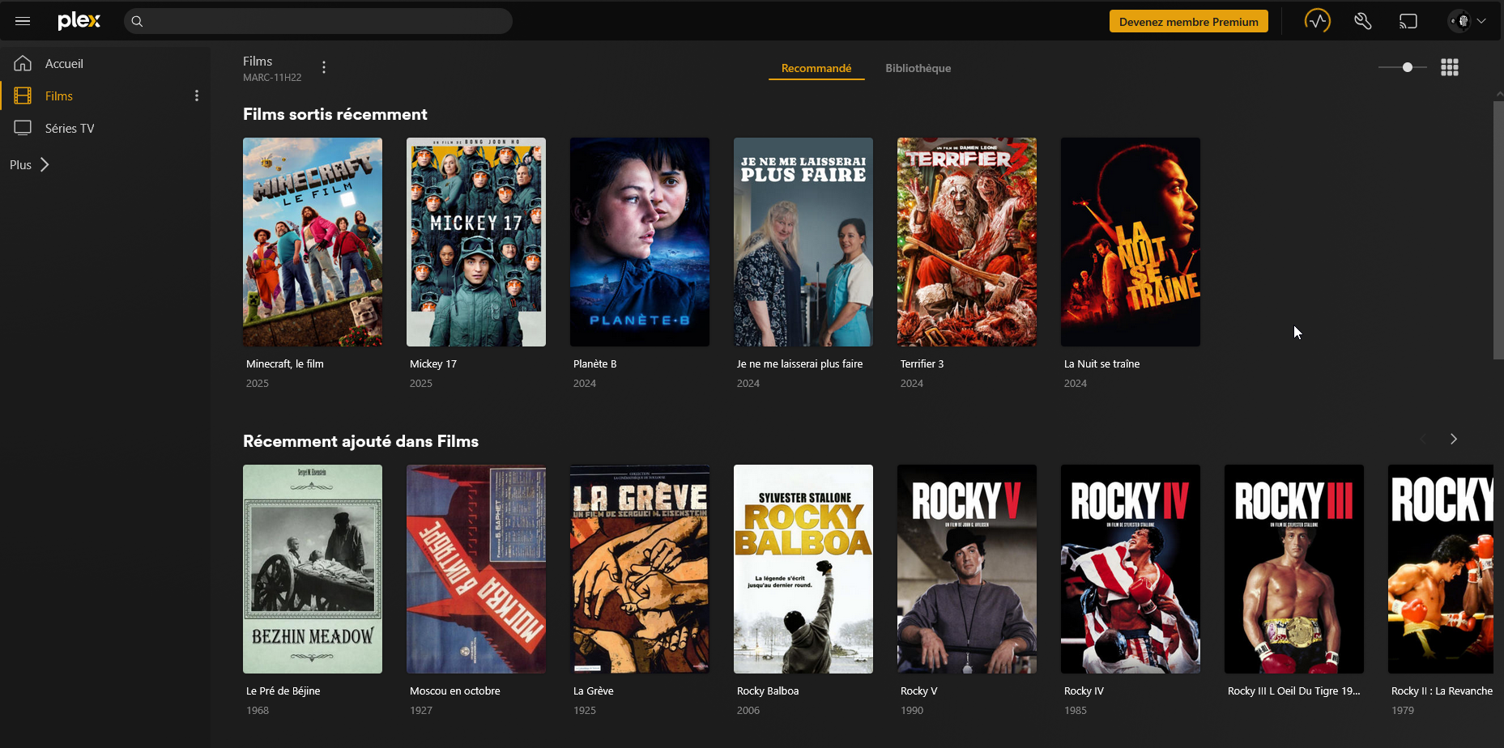Click Rocky IV title text
Viewport: 1504px width, 748px height.
[1084, 691]
